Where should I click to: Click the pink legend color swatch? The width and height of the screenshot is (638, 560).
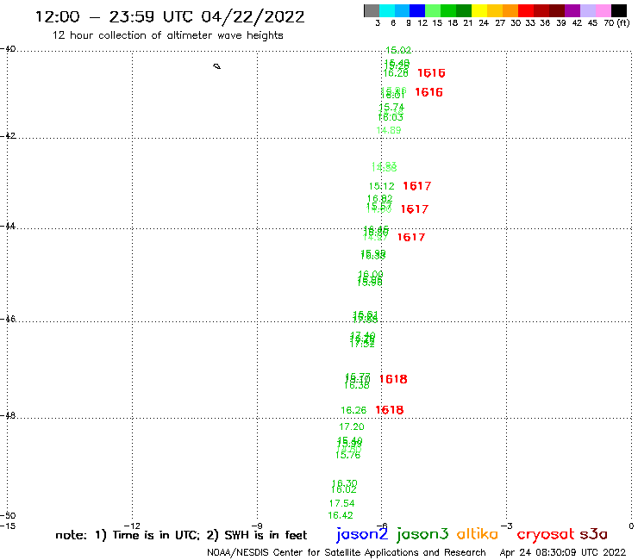[x=603, y=10]
